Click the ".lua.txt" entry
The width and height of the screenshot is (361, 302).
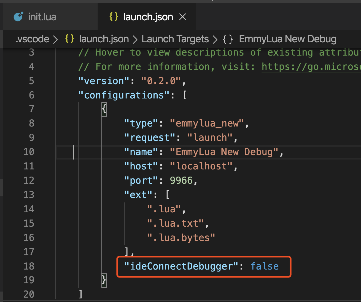click(x=175, y=223)
